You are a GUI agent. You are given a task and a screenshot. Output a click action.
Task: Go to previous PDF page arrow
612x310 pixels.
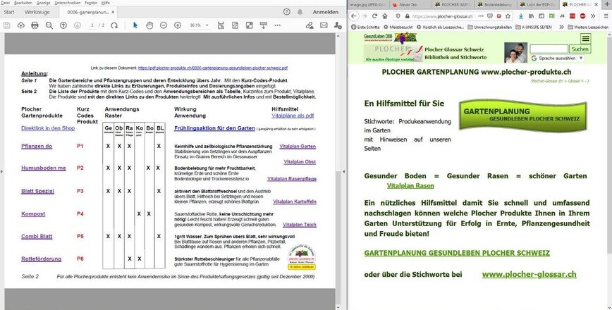tap(63, 25)
